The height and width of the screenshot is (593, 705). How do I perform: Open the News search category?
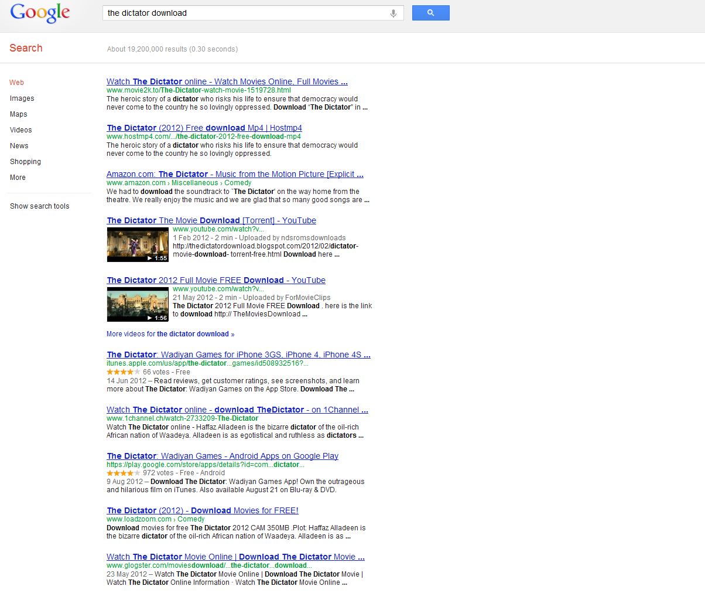point(19,146)
